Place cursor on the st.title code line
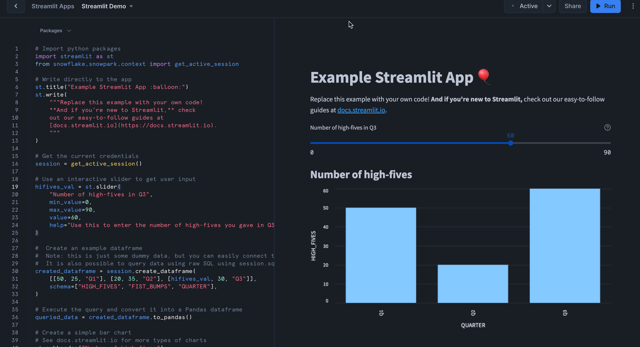Screen dimensions: 640x347 click(112, 87)
